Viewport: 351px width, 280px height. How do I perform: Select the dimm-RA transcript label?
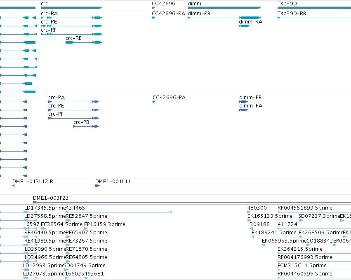(x=250, y=22)
